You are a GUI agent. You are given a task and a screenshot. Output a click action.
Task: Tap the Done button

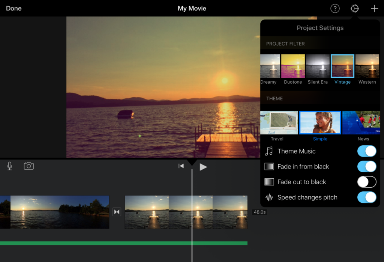click(x=14, y=8)
